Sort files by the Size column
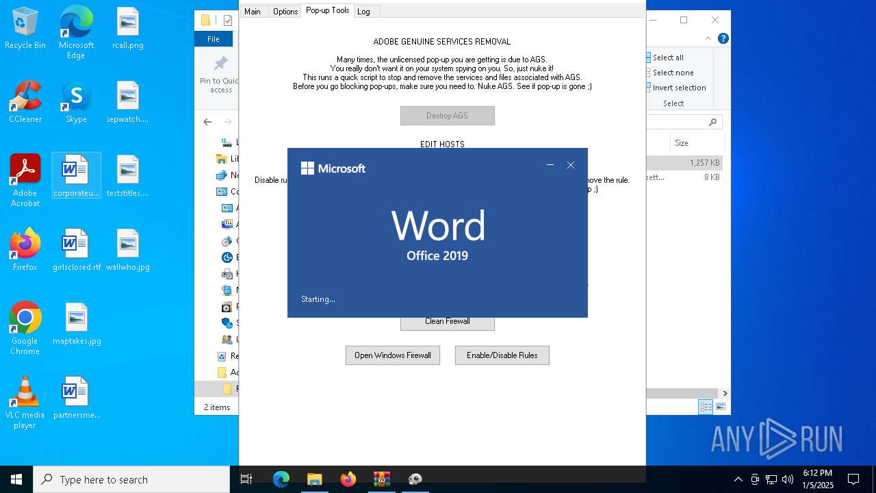876x493 pixels. [x=697, y=143]
